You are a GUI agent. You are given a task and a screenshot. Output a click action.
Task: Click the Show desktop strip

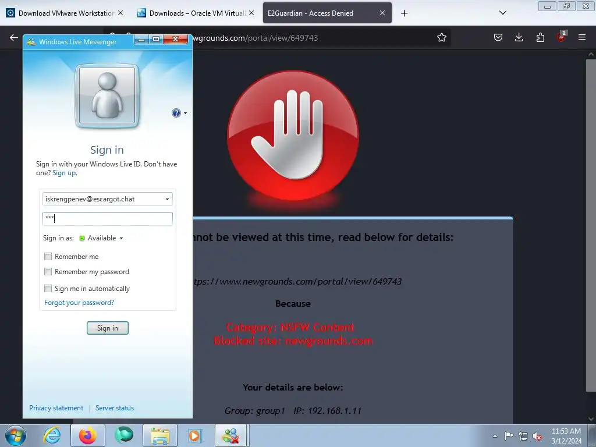(593, 435)
